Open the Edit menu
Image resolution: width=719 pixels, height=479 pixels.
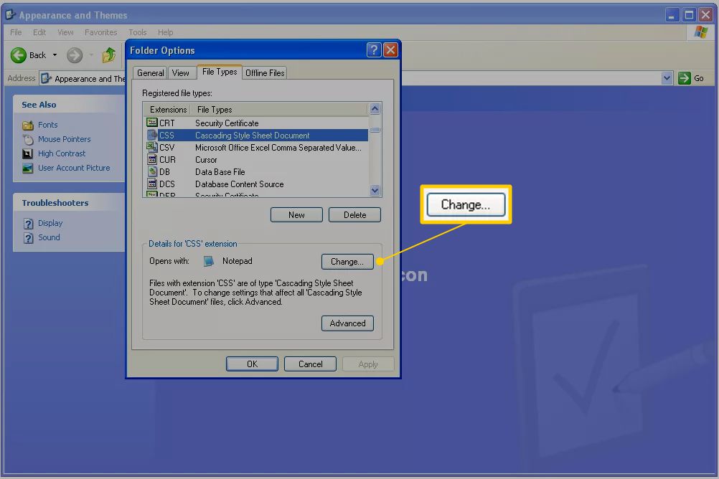39,32
